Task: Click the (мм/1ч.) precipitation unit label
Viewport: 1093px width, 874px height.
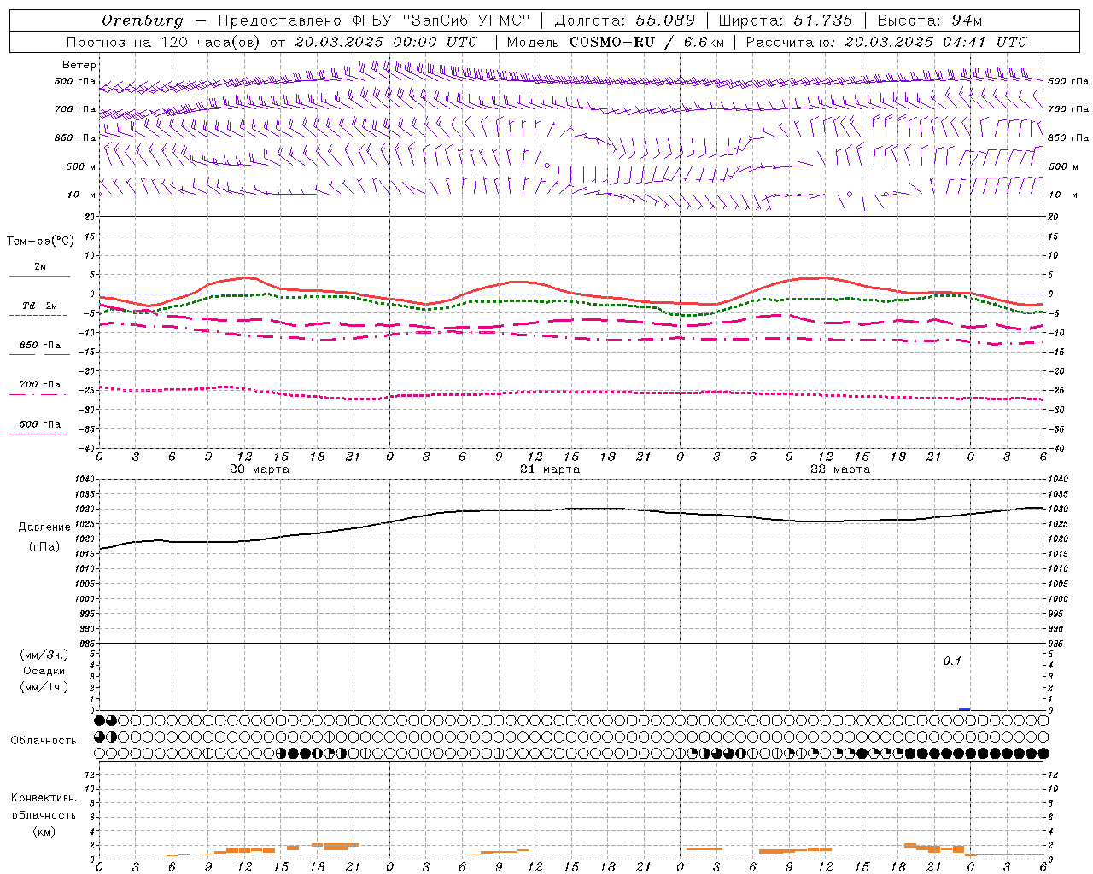Action: tap(44, 687)
